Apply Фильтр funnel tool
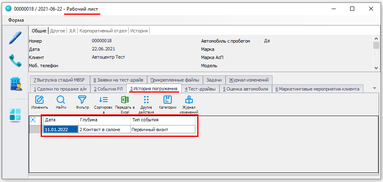The height and width of the screenshot is (182, 383). pyautogui.click(x=82, y=100)
